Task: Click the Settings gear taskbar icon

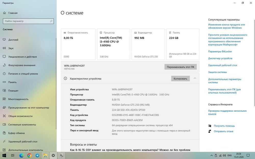Action: click(53, 155)
